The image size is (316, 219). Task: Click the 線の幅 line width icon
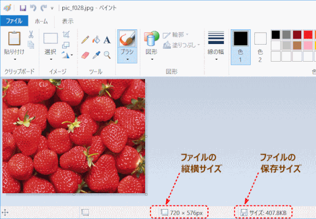216,38
